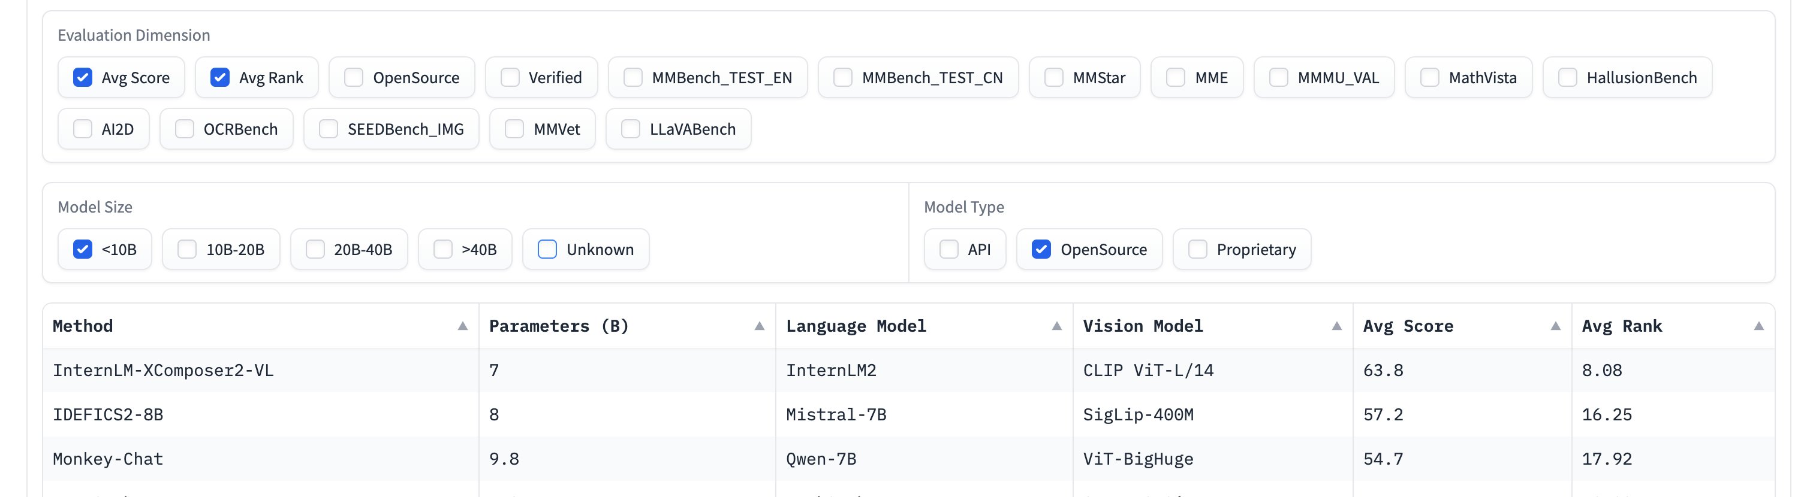This screenshot has width=1819, height=497.
Task: Tick the MathVista evaluation checkbox
Action: 1430,78
